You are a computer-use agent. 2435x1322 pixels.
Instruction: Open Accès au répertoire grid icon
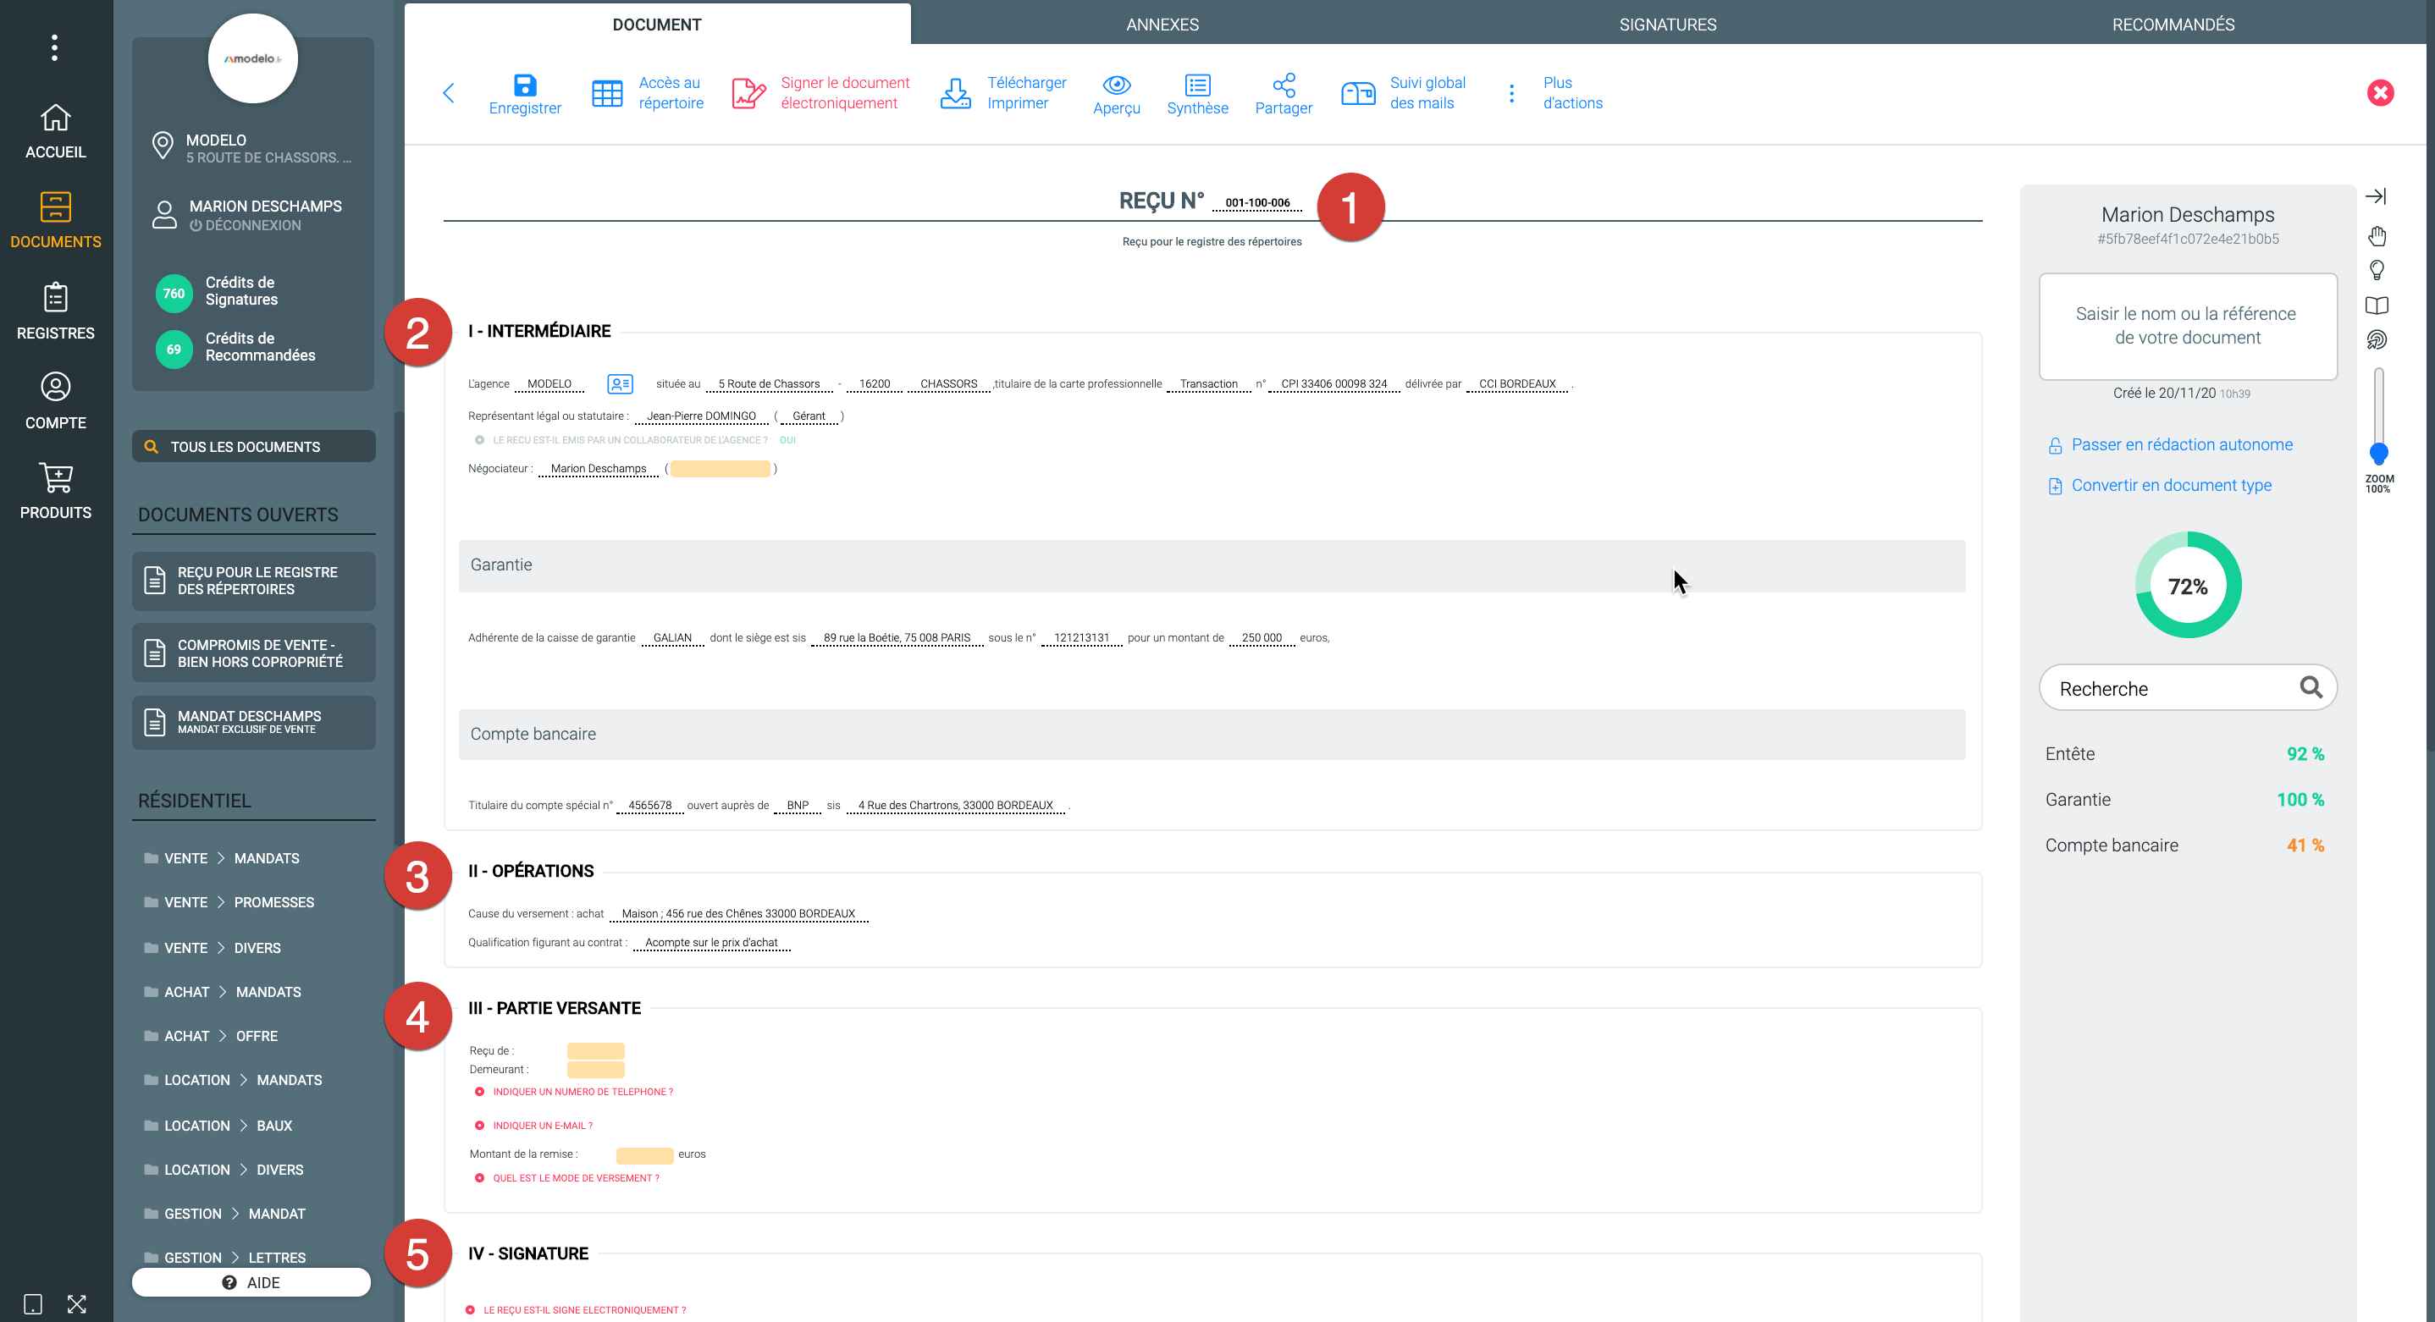click(607, 92)
